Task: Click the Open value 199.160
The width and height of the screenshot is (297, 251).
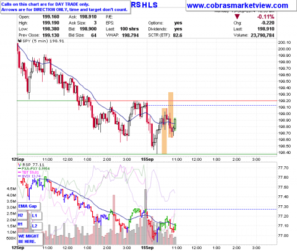Action: point(51,17)
